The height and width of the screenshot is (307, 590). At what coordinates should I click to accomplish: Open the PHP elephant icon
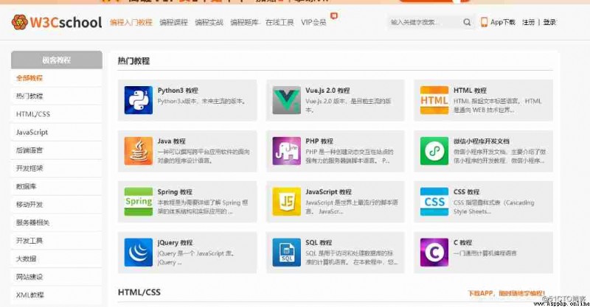click(x=286, y=151)
